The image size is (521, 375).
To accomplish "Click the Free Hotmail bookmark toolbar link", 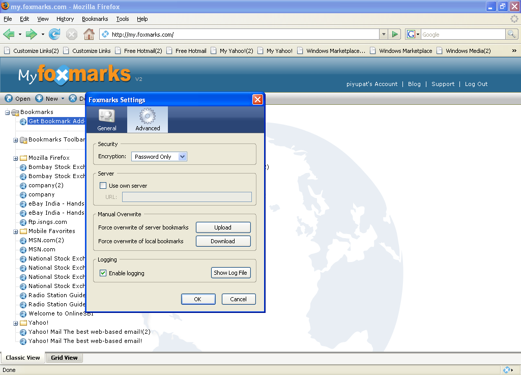I will pos(186,51).
